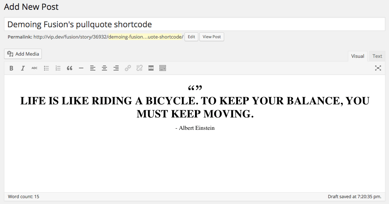This screenshot has height=204, width=389.
Task: Insert a bulleted list
Action: point(46,68)
